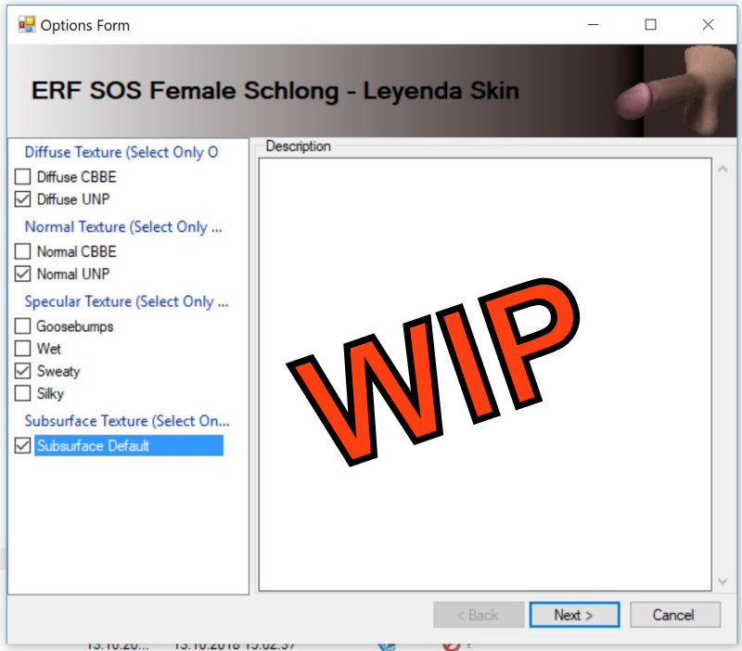
Task: Enable the Goosebumps specular option
Action: coord(22,326)
